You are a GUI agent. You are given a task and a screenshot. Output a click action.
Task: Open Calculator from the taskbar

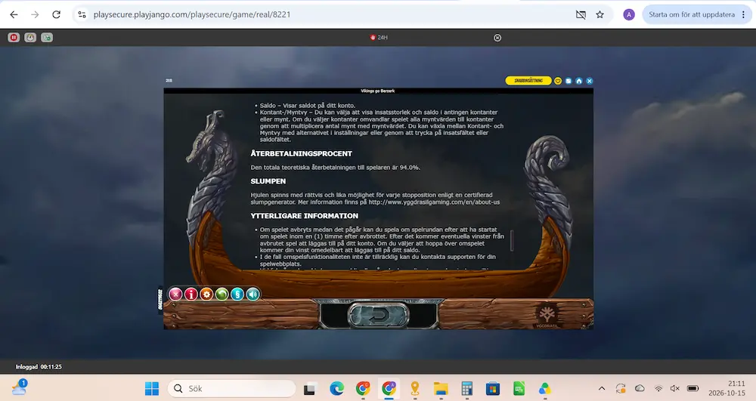(466, 388)
